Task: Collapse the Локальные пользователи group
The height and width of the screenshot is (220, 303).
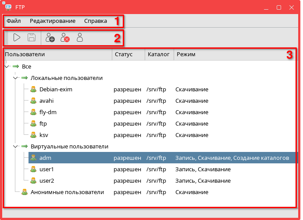Action: tap(15, 78)
